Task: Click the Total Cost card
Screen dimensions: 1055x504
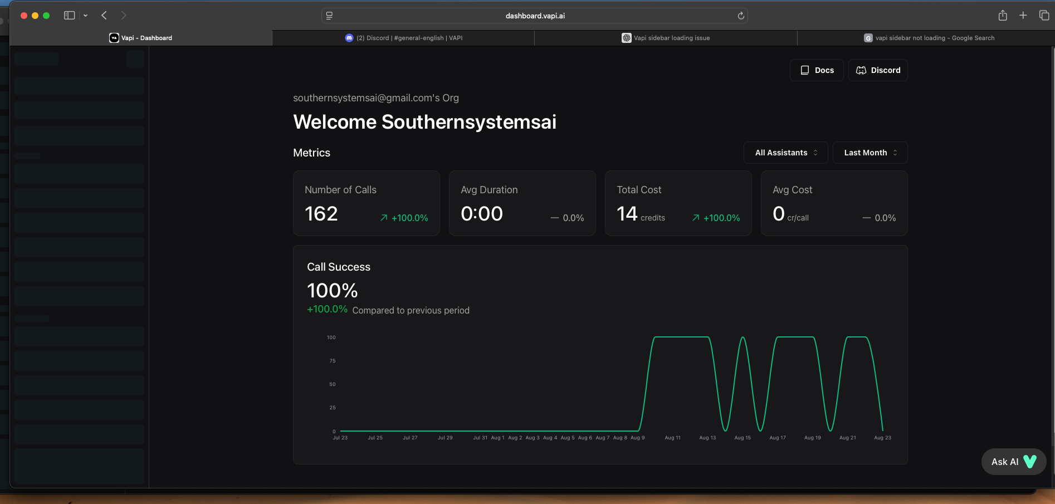Action: [678, 203]
